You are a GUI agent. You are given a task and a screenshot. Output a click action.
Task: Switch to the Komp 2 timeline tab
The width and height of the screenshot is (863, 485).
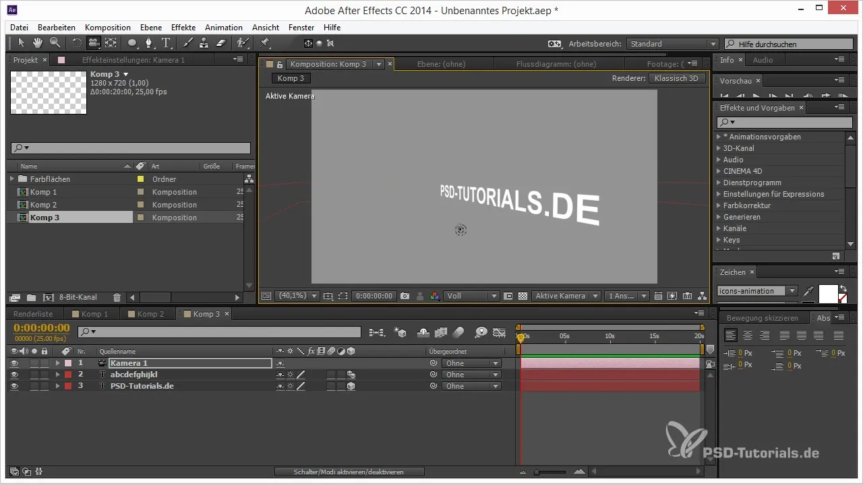(150, 314)
